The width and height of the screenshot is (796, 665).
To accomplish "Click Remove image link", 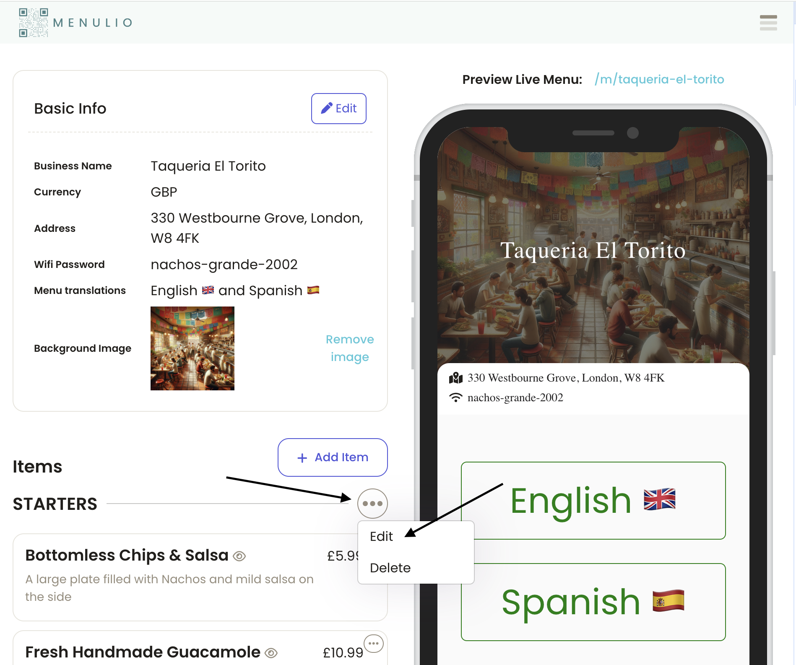I will point(350,348).
